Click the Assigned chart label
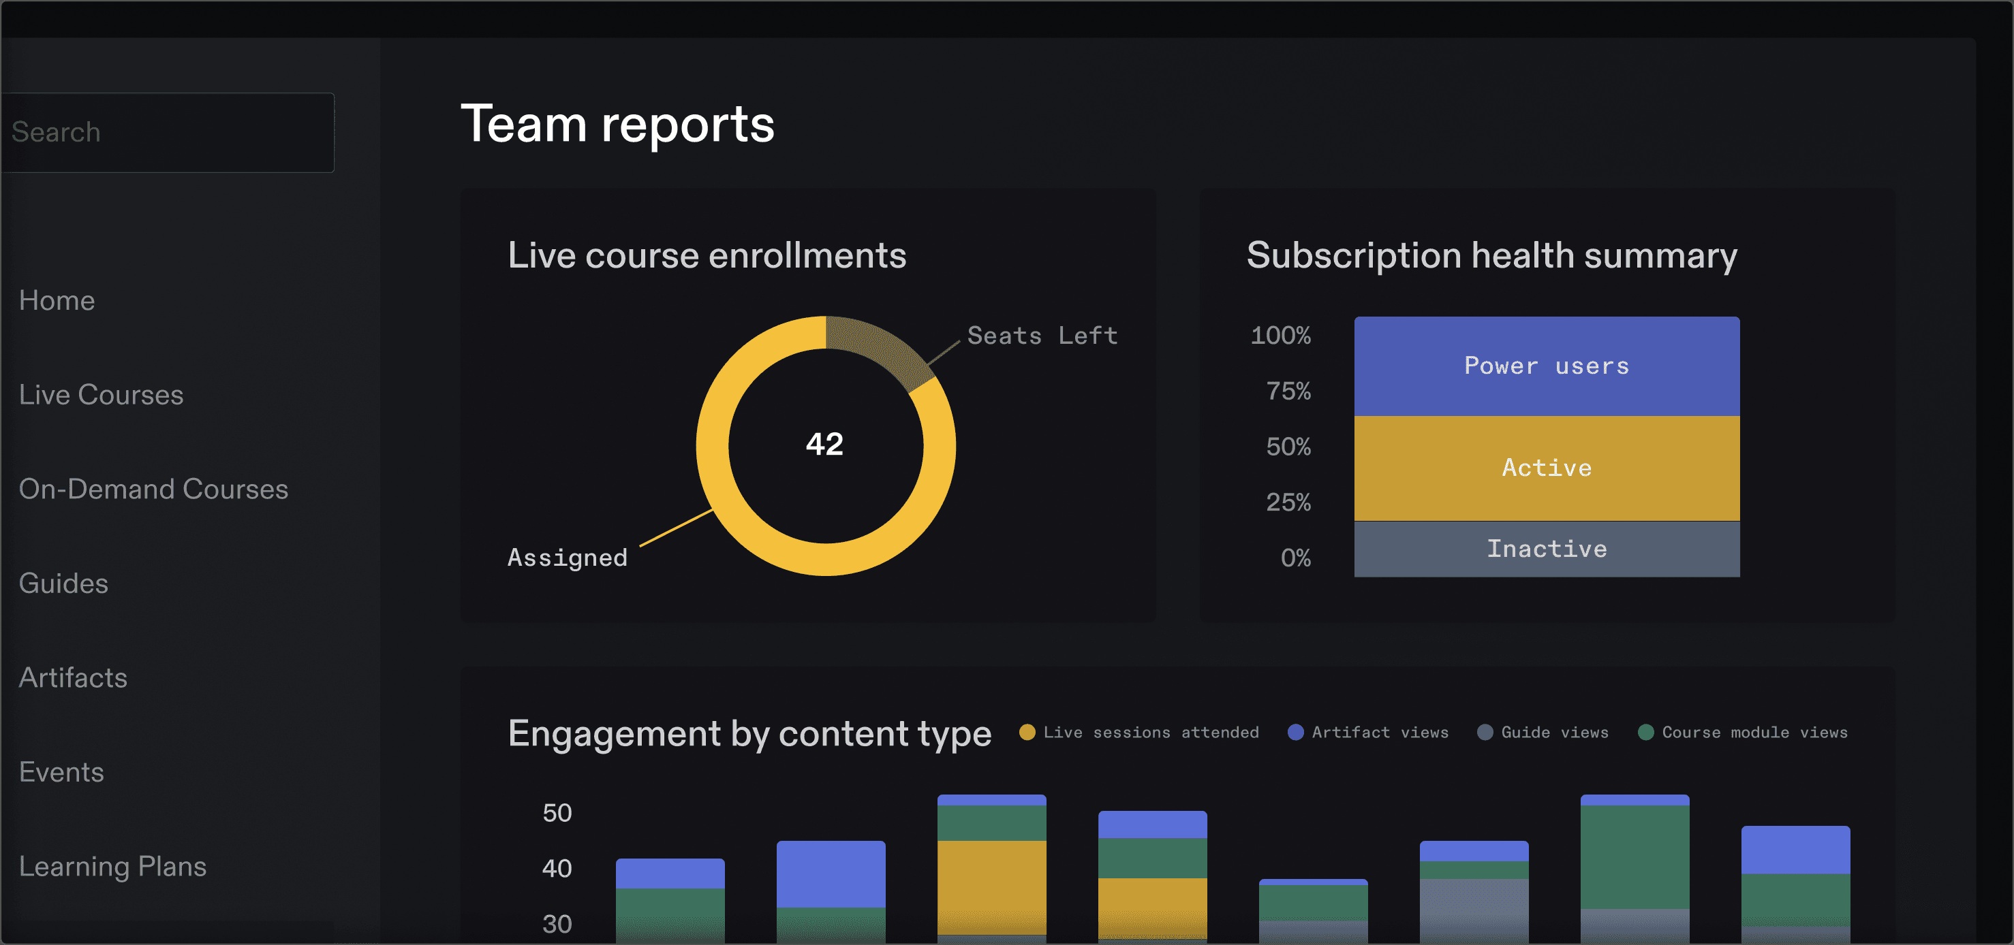2014x945 pixels. [568, 558]
